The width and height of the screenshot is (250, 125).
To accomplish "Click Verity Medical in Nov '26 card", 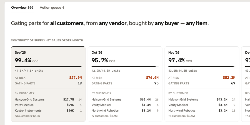I will [x=178, y=105].
